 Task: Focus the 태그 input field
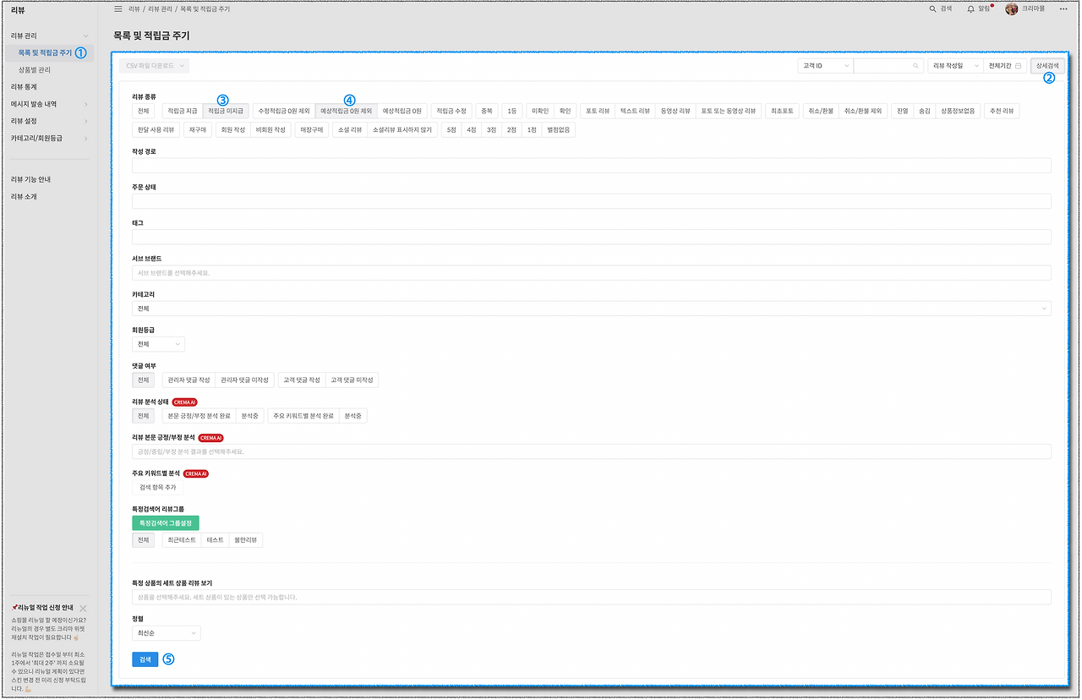(592, 237)
